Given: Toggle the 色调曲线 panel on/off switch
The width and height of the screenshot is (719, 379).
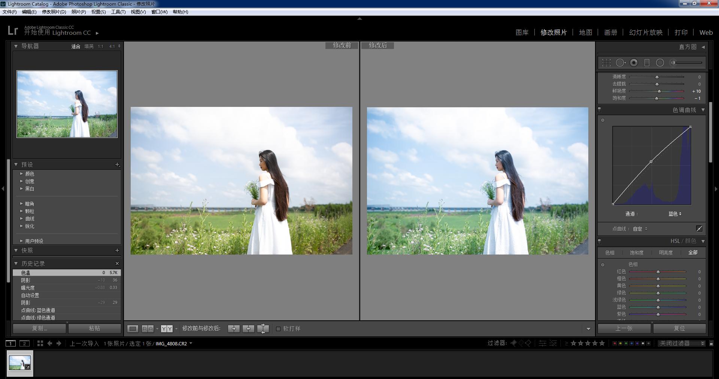Looking at the screenshot, I should (x=599, y=110).
